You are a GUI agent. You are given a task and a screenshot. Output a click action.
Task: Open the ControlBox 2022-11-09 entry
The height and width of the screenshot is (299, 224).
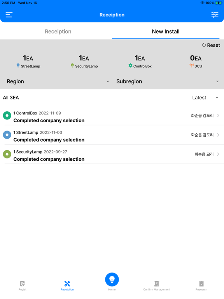coord(112,116)
